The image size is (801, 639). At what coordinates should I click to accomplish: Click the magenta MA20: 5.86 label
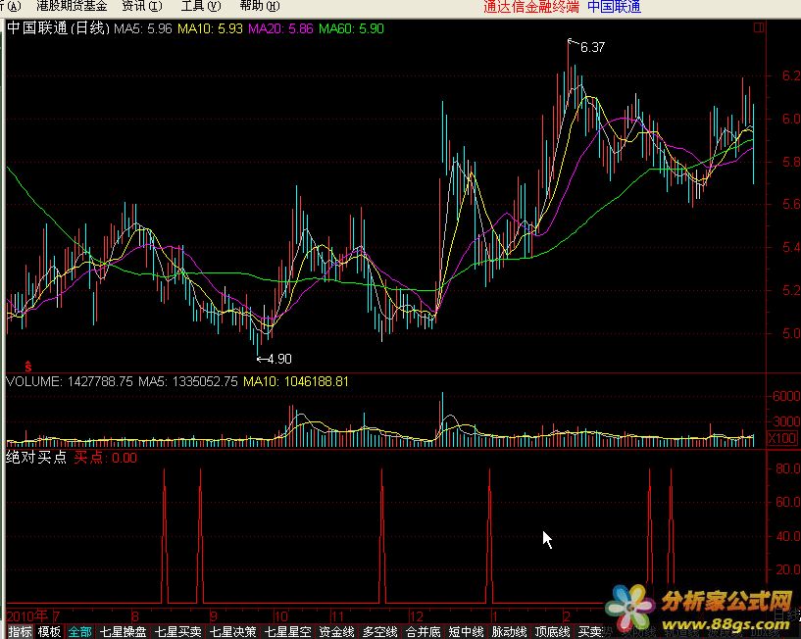coord(280,28)
